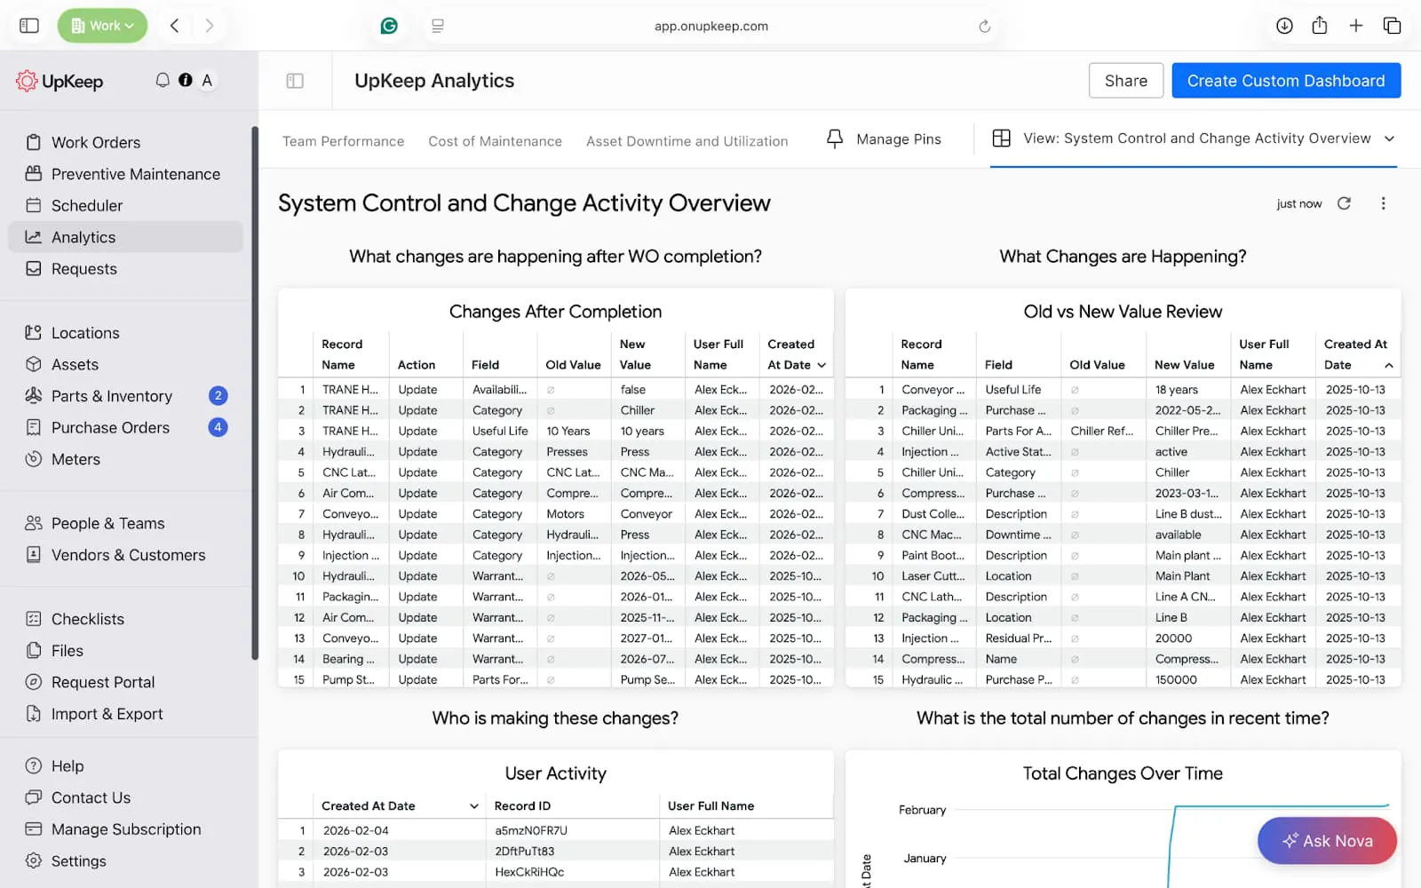Open the notifications bell in UpKeep sidebar
Screen dimensions: 1421x888
(163, 80)
